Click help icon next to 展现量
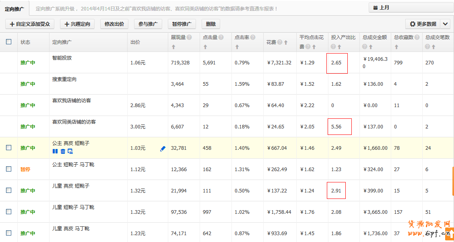Viewport: 454px width, 242px height. tap(189, 37)
